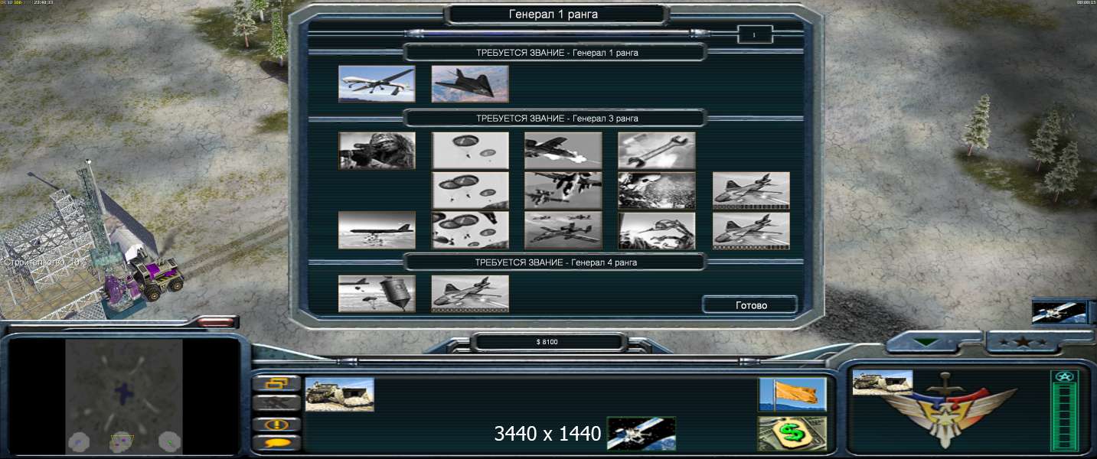Click the grey button below the options button
The height and width of the screenshot is (459, 1097).
click(x=276, y=403)
